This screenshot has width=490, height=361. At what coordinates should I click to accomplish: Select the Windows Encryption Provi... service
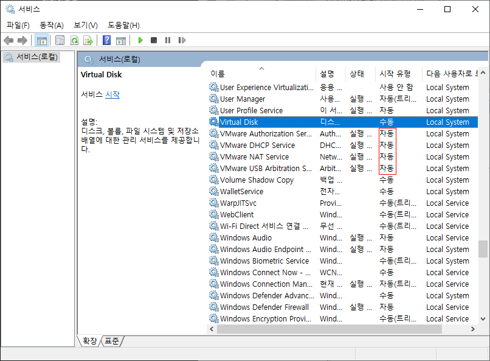(x=343, y=319)
